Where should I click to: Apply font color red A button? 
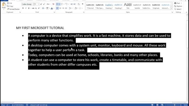click(x=52, y=8)
